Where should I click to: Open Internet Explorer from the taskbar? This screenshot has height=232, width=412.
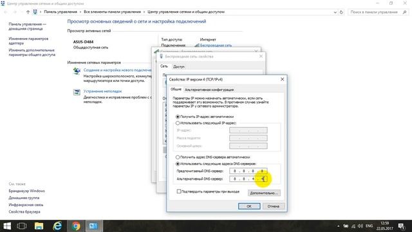pos(57,226)
